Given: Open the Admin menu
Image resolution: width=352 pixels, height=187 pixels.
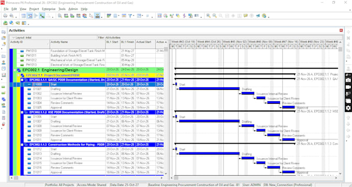Looking at the screenshot, I should (x=73, y=9).
